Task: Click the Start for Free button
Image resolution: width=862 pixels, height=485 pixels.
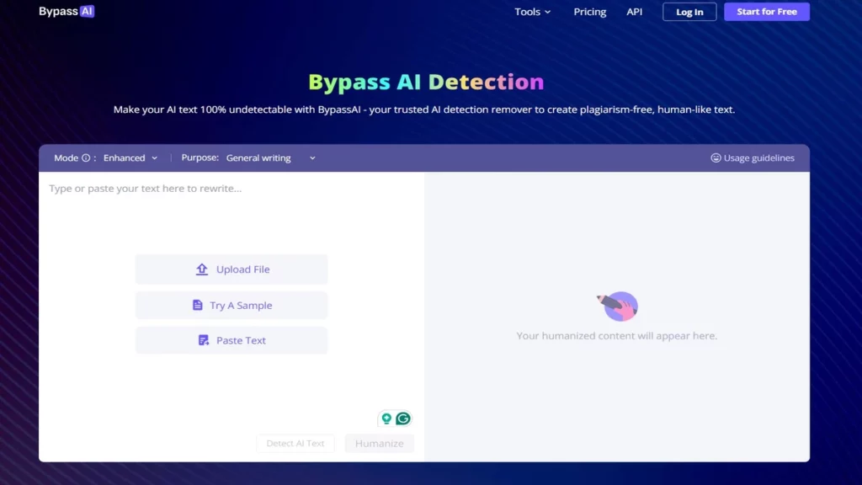Action: 766,11
